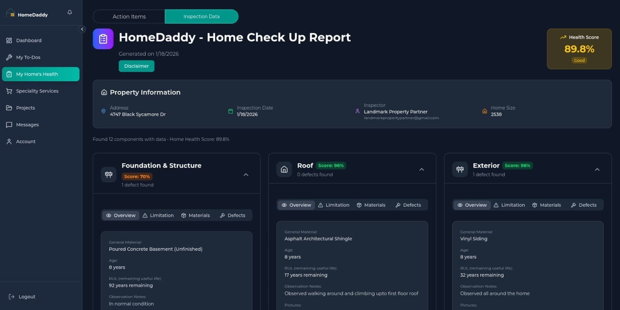Click the Foundation Score: 70% badge
620x310 pixels.
[x=137, y=176]
